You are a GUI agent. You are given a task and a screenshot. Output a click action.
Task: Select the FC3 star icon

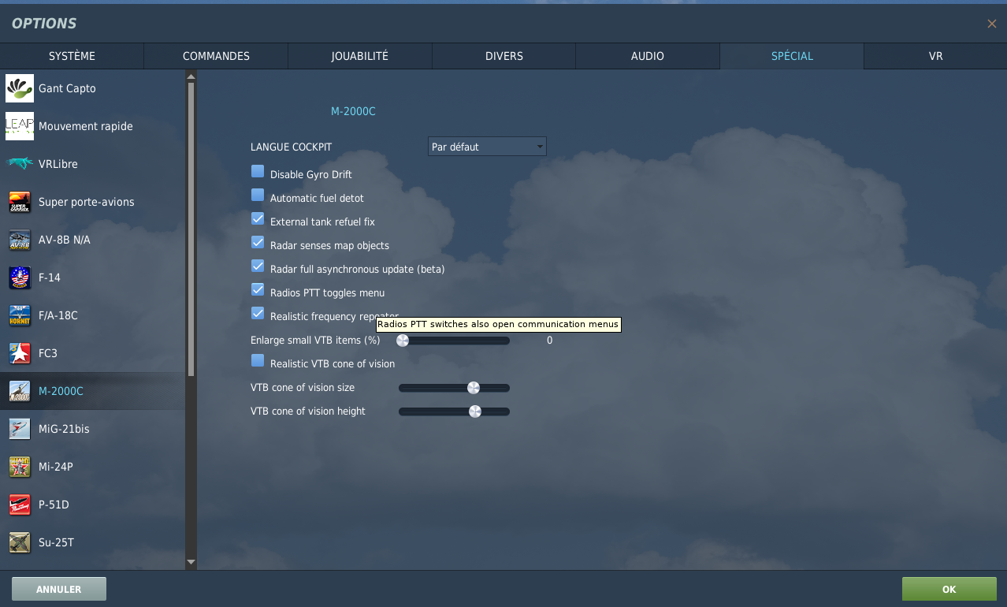pyautogui.click(x=20, y=353)
